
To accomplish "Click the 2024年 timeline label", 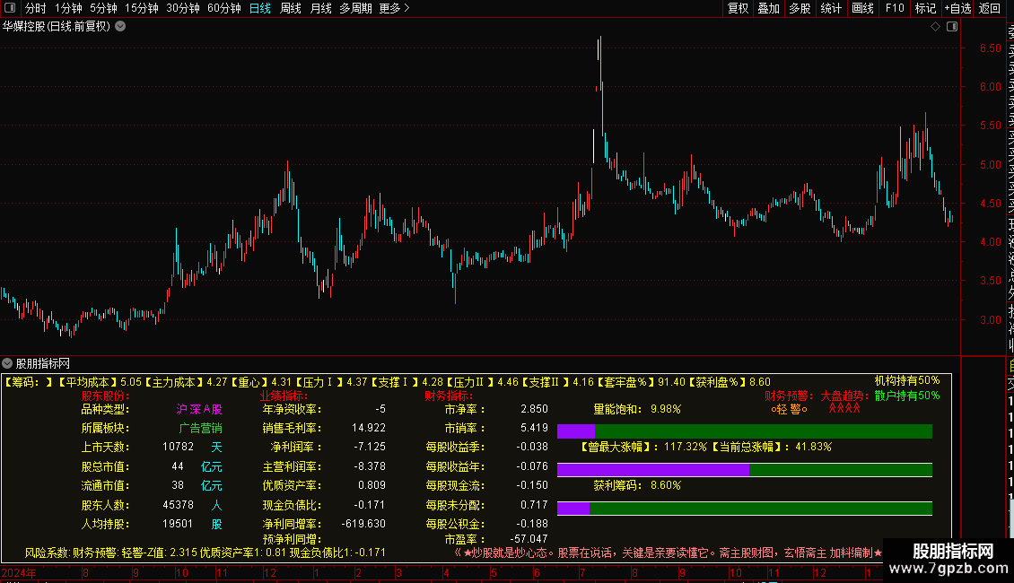I will [x=19, y=572].
